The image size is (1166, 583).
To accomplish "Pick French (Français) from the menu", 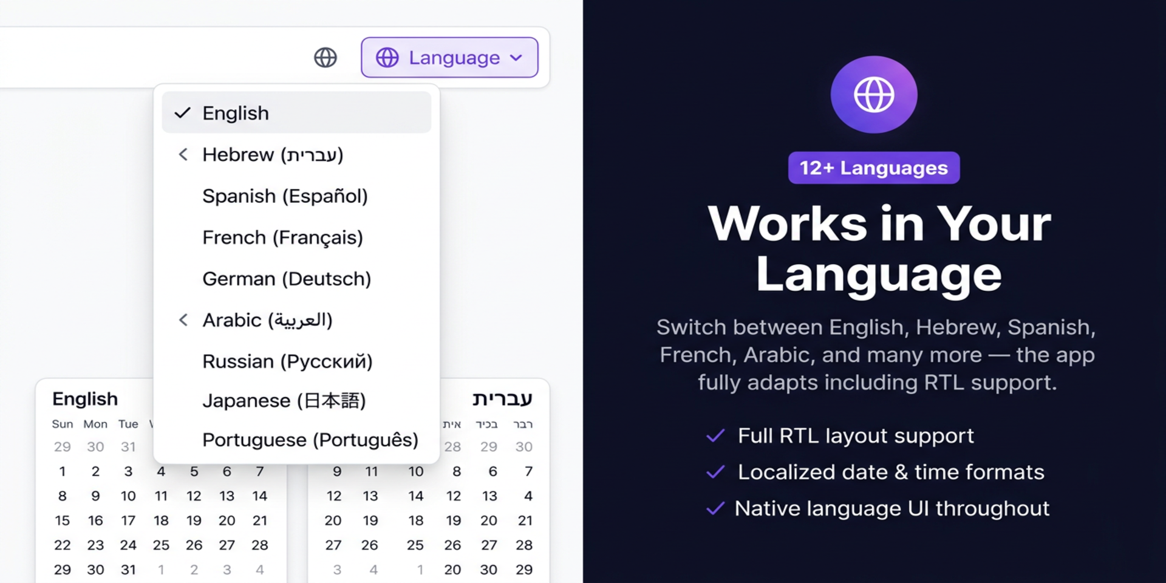I will (296, 237).
